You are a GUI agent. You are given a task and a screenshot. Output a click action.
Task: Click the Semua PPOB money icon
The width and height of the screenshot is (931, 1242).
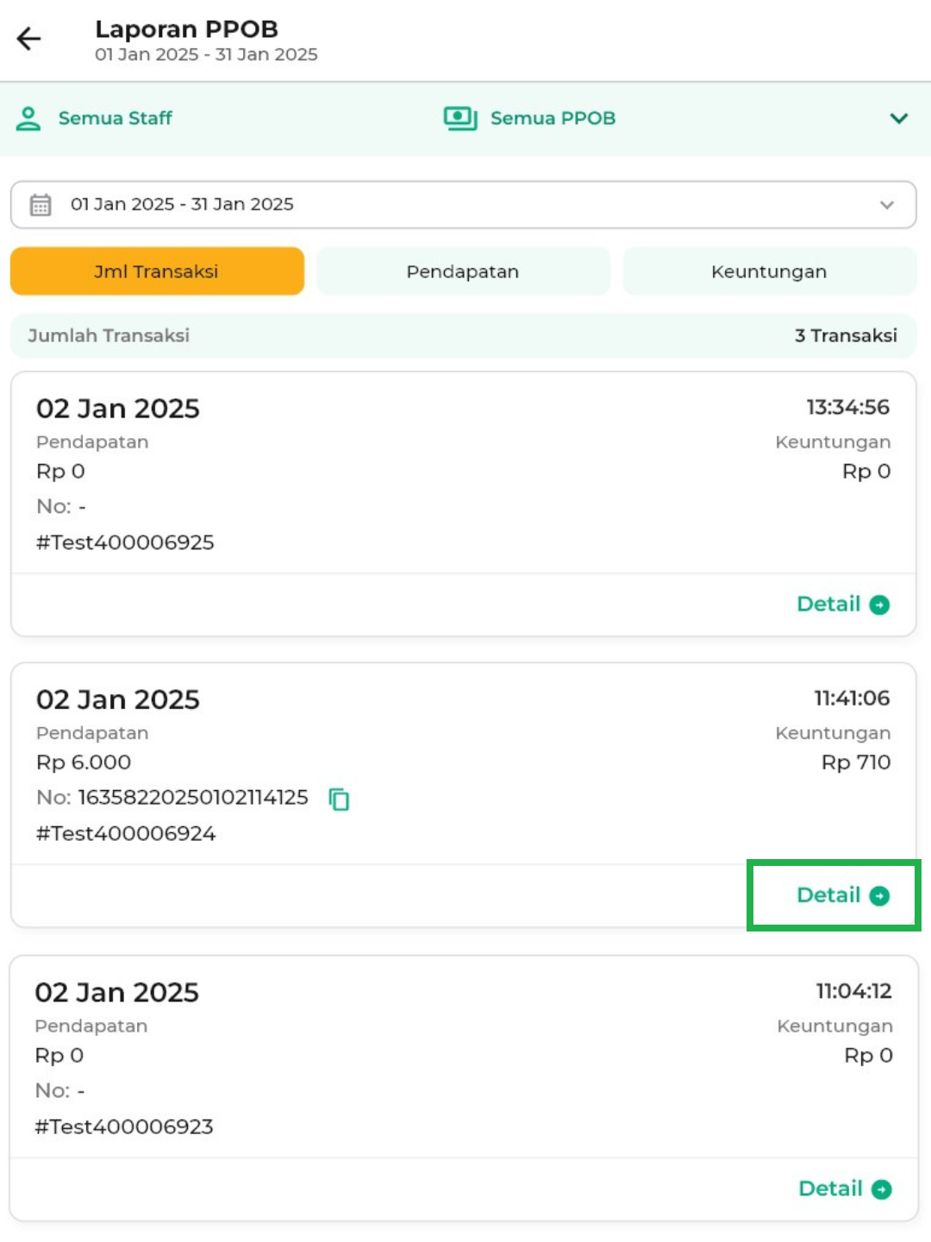coord(460,118)
